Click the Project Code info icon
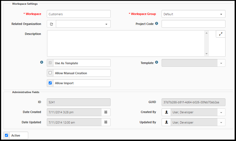 tap(157, 24)
